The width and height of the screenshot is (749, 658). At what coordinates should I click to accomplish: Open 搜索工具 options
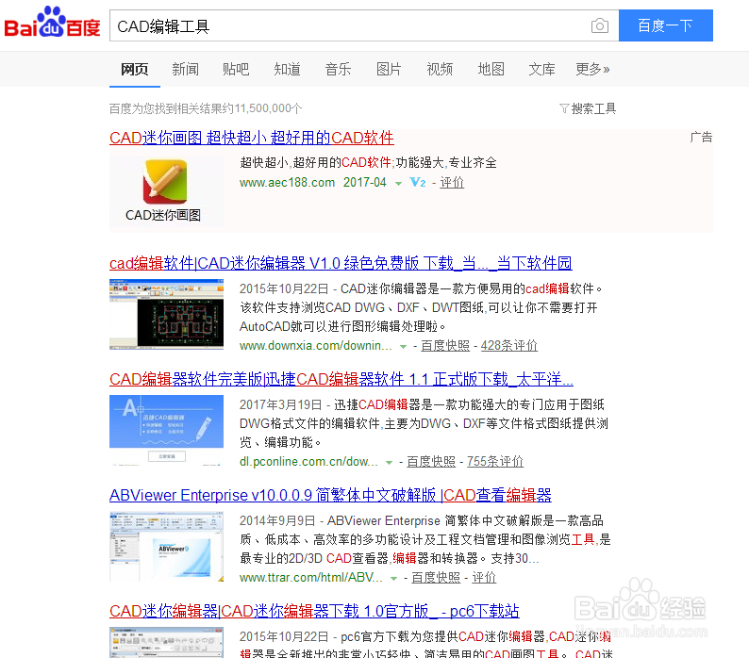point(593,108)
